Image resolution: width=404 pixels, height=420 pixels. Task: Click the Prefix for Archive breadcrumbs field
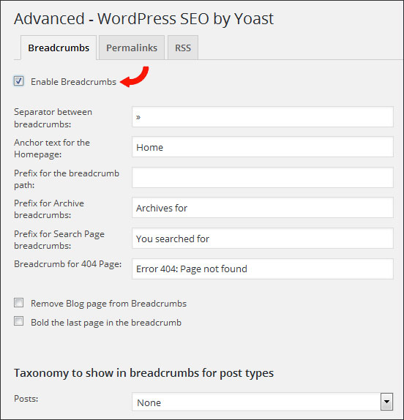pyautogui.click(x=263, y=208)
